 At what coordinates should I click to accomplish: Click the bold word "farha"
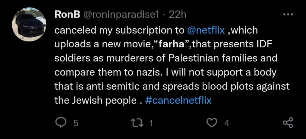tap(172, 44)
